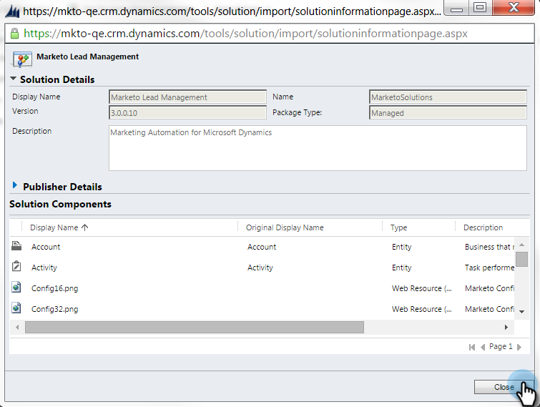Click the address bar URL
Image resolution: width=540 pixels, height=407 pixels.
245,34
